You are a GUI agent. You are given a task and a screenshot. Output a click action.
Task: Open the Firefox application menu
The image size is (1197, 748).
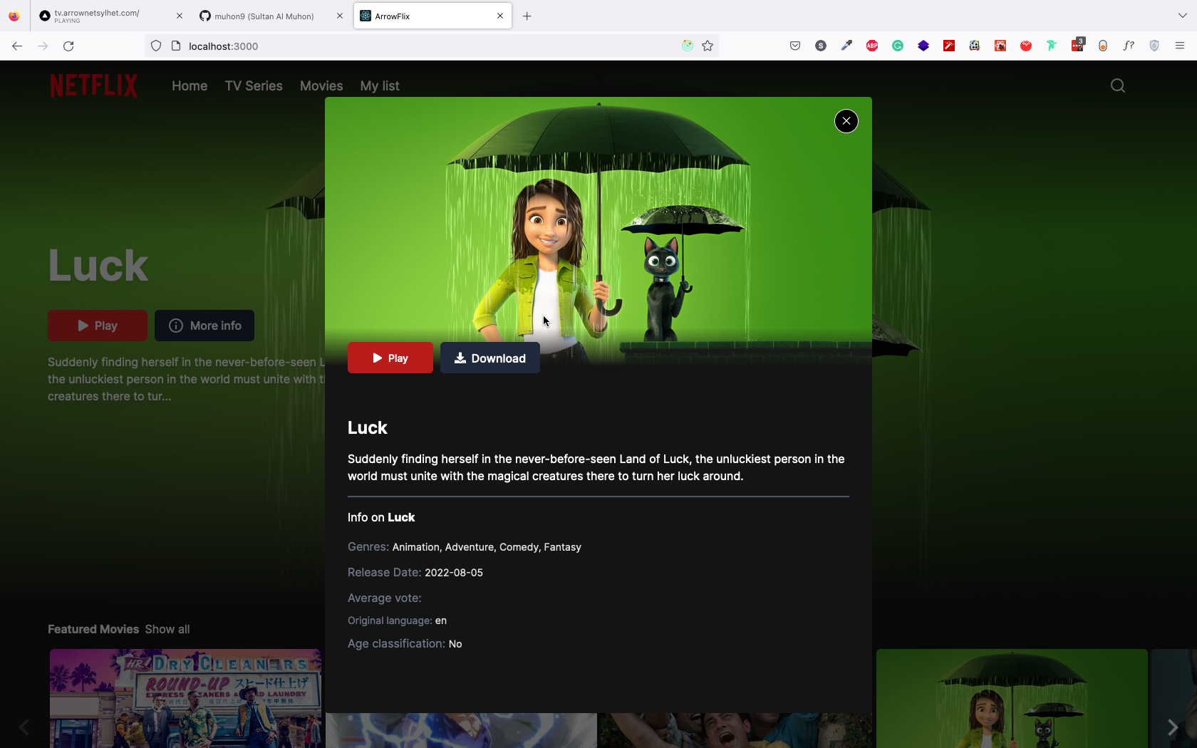(x=1180, y=46)
